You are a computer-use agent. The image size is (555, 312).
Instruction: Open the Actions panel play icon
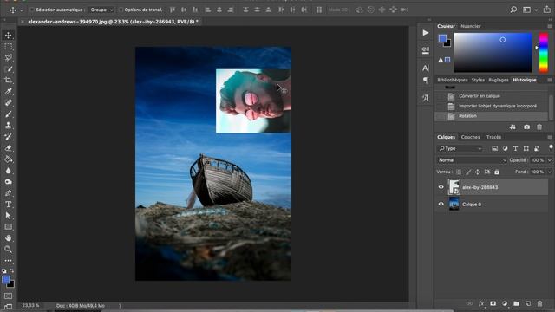[426, 33]
